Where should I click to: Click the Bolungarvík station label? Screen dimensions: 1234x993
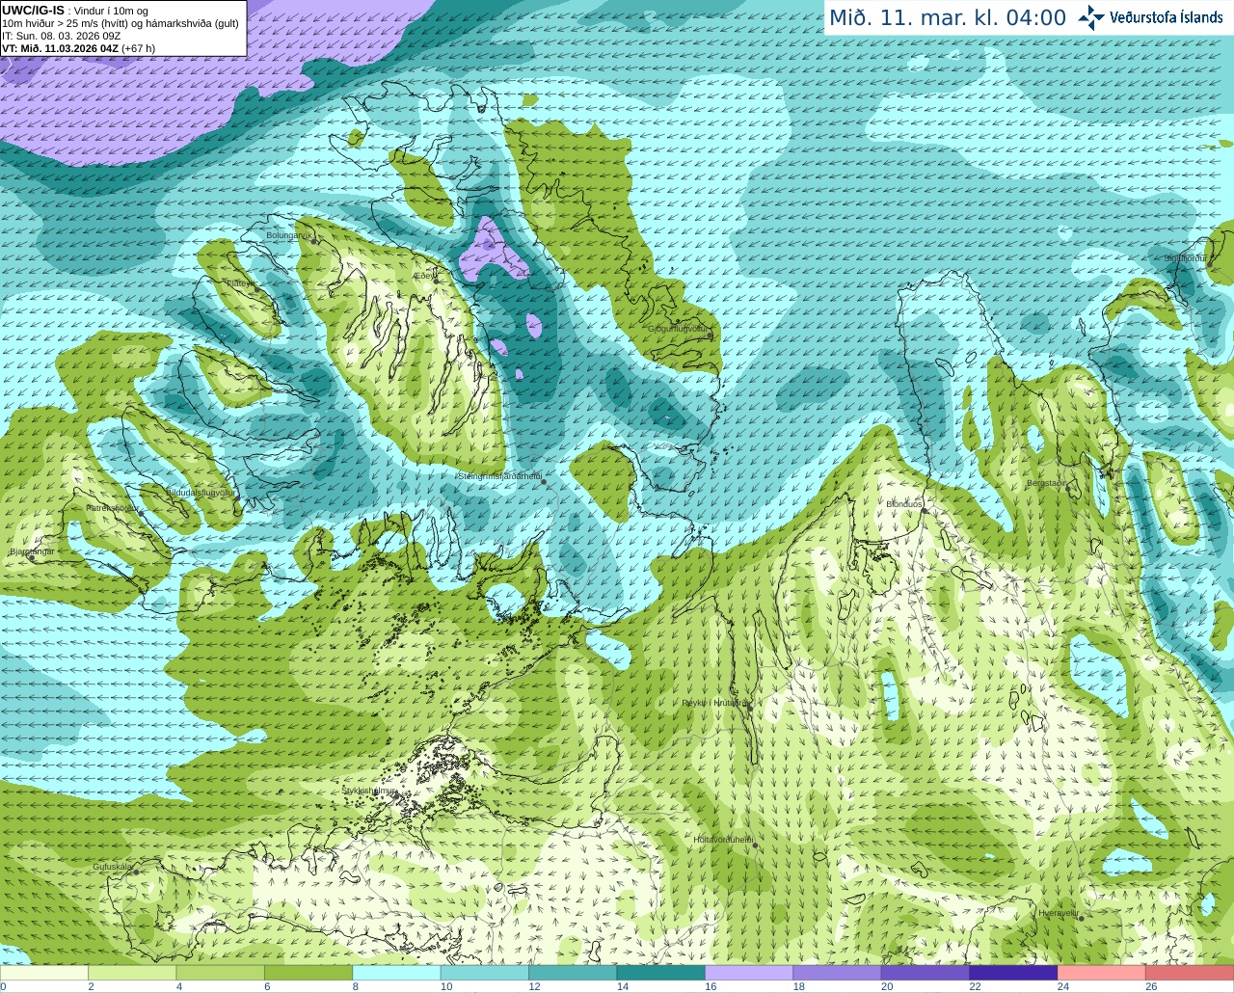point(287,235)
